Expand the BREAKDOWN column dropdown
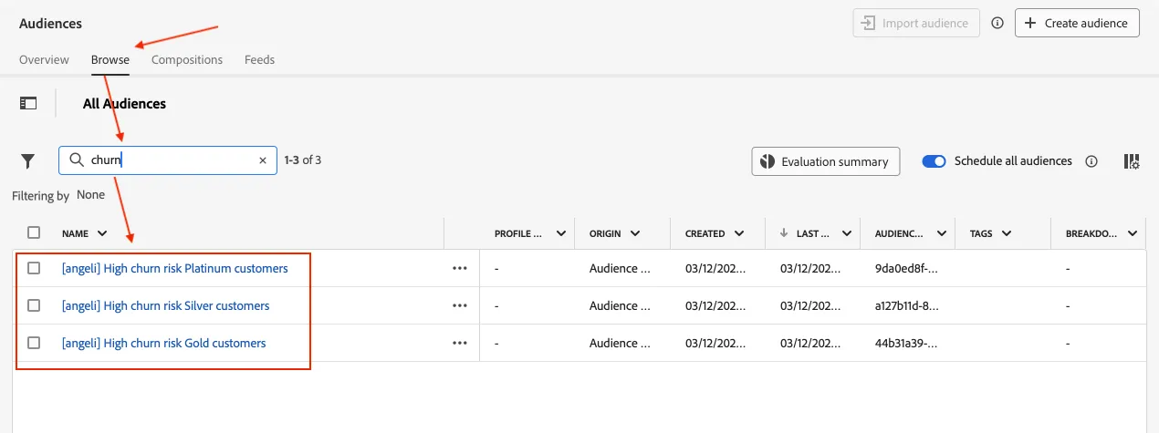Viewport: 1159px width, 433px height. pyautogui.click(x=1133, y=233)
